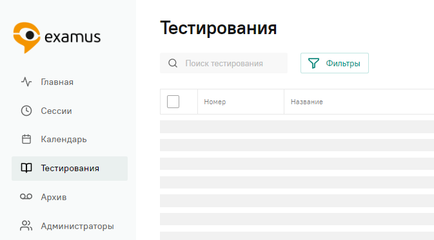Go to the Сессии section
This screenshot has height=240, width=434.
(57, 111)
